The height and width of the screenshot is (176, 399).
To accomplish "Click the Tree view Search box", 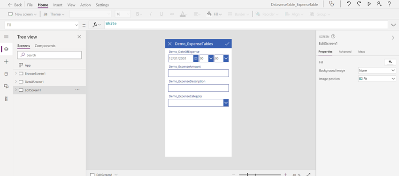I will pyautogui.click(x=49, y=55).
